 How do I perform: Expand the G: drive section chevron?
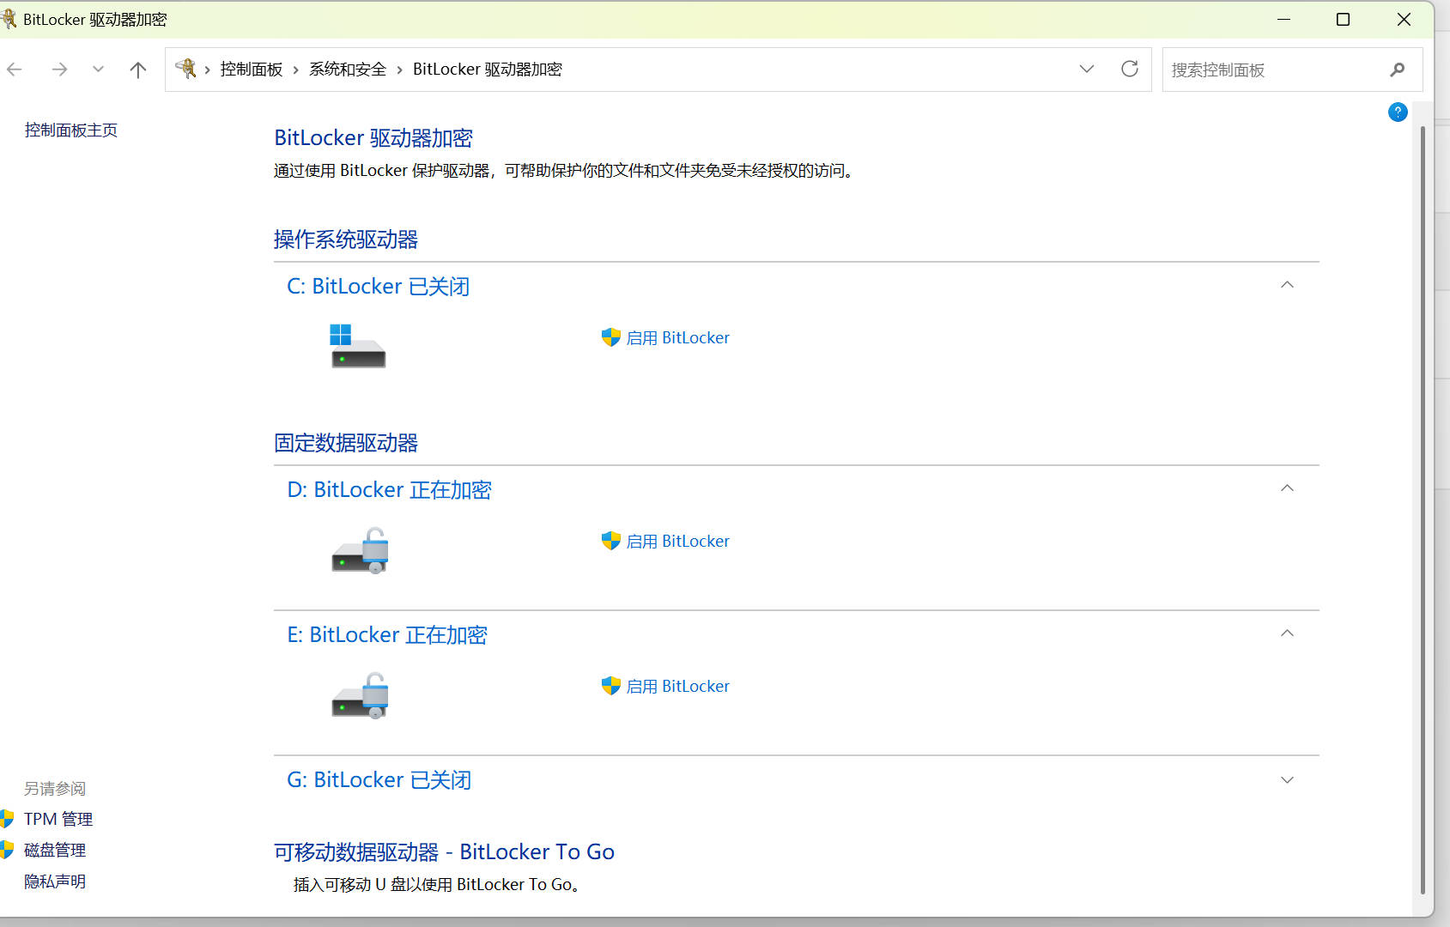coord(1287,780)
